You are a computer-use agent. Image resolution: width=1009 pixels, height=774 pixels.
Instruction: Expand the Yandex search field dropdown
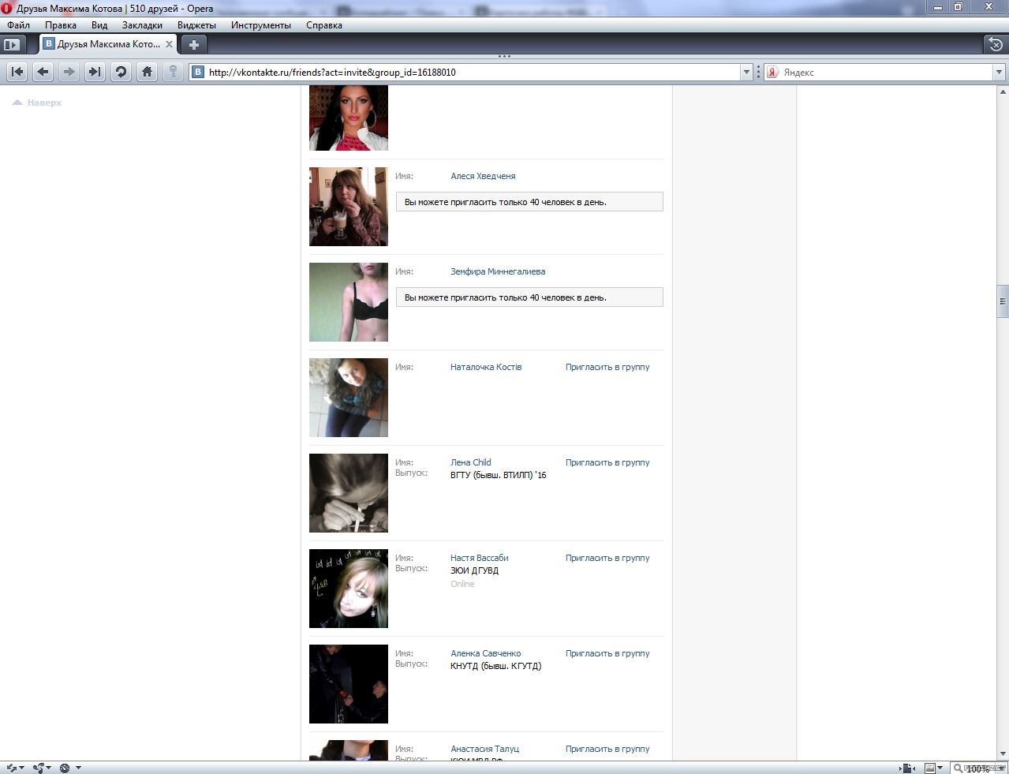998,72
